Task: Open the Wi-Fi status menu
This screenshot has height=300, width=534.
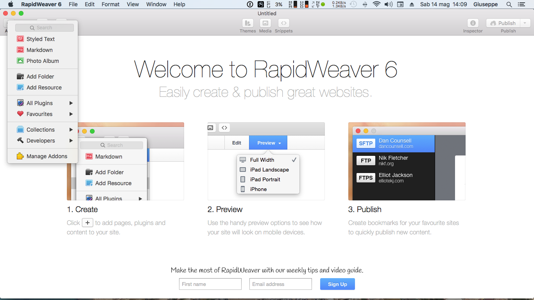Action: [x=376, y=4]
